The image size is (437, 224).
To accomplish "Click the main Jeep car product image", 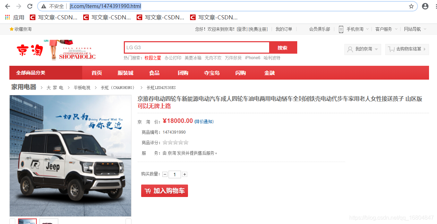I will [x=70, y=156].
